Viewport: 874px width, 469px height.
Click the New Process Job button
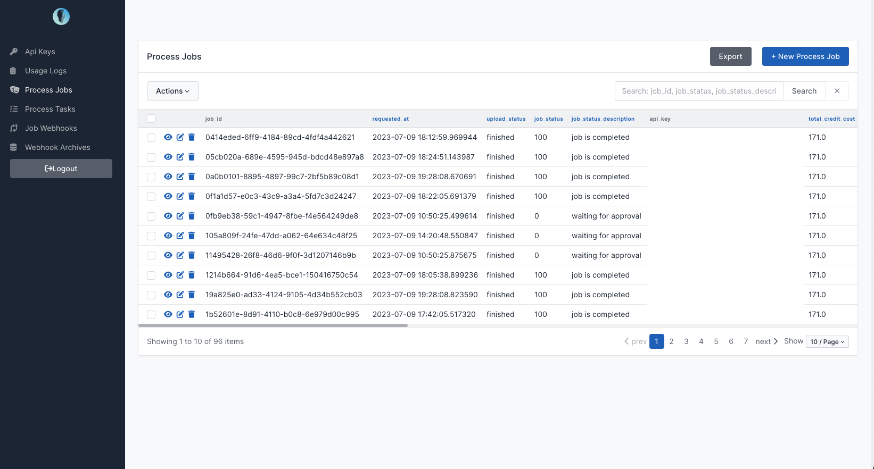click(x=805, y=56)
